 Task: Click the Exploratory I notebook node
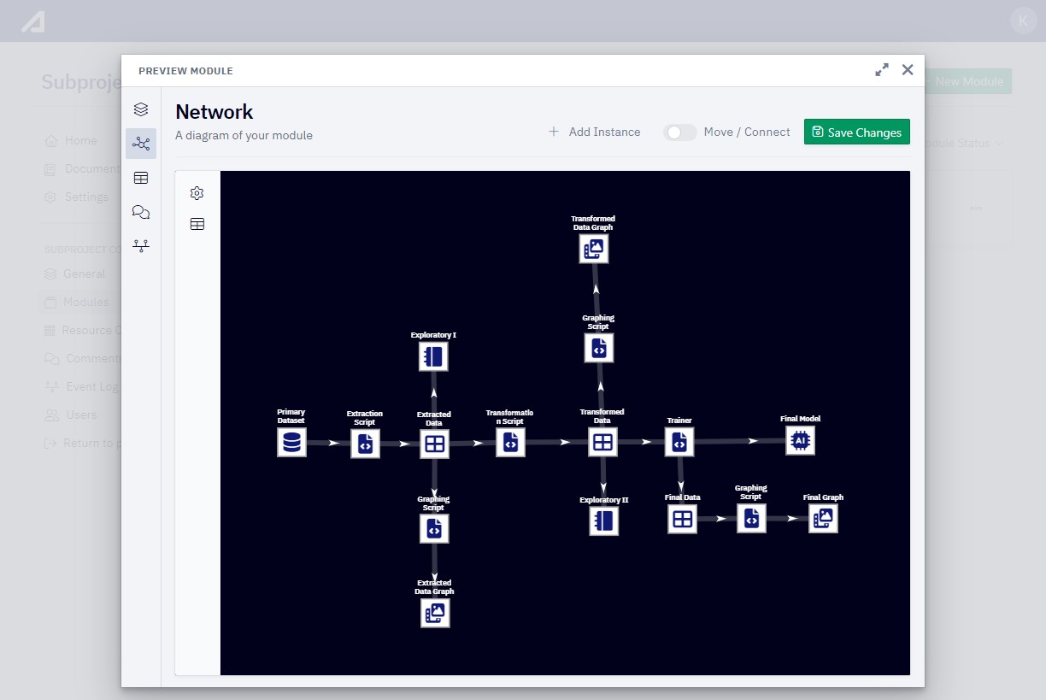(x=433, y=356)
